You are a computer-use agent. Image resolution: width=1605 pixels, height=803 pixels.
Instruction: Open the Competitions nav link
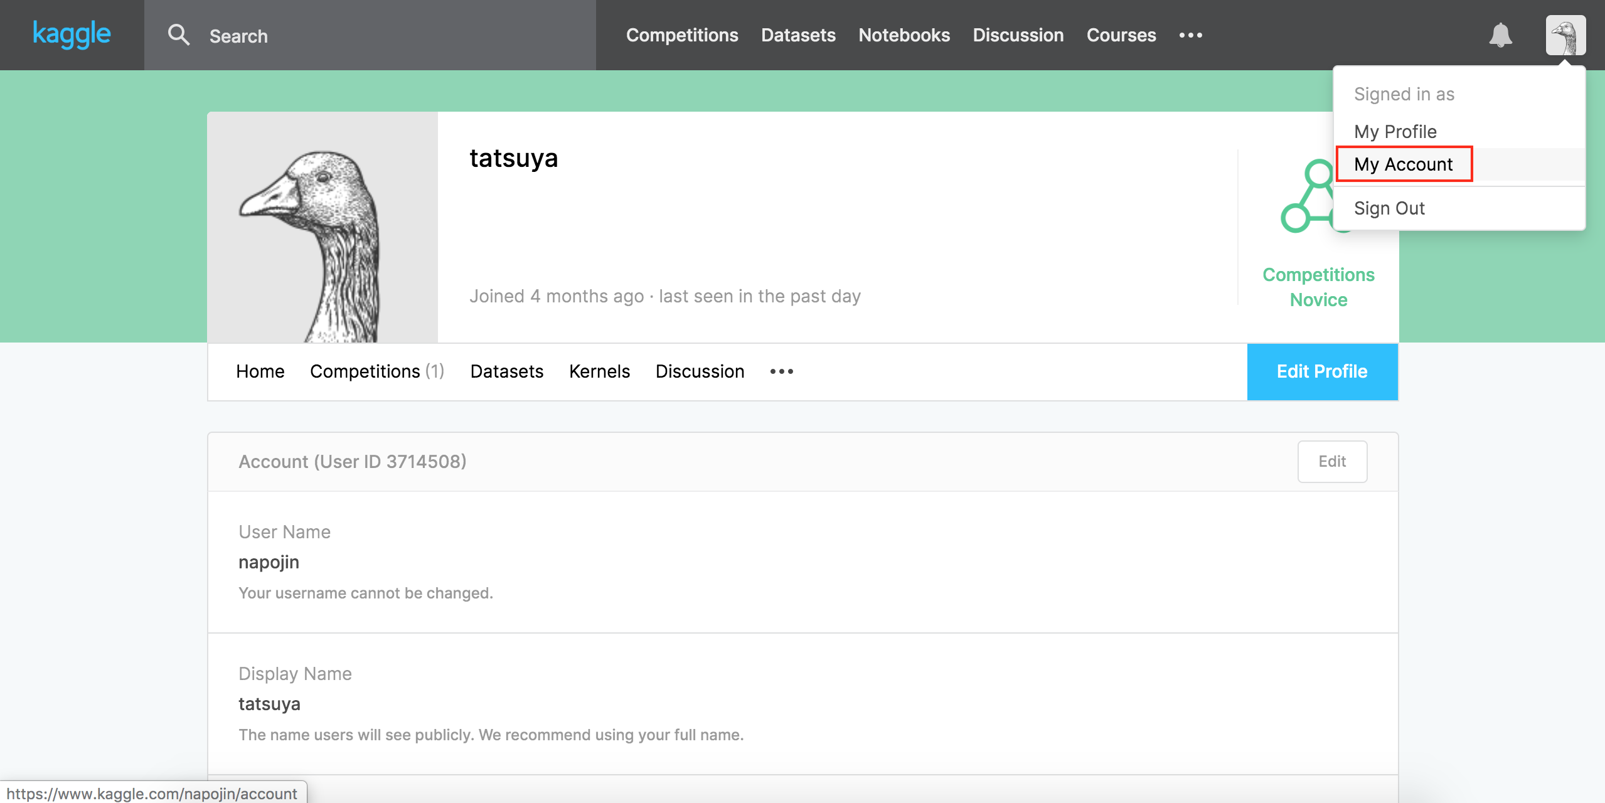click(x=682, y=35)
